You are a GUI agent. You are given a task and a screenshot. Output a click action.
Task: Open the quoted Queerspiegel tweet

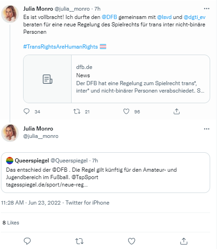coord(105,173)
